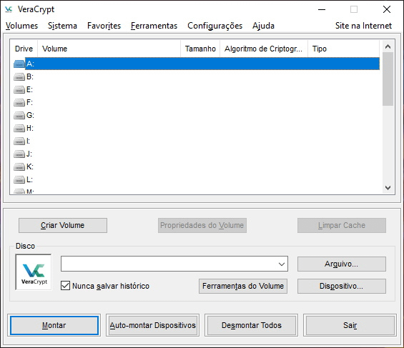Click the Tipo column header

[x=344, y=49]
